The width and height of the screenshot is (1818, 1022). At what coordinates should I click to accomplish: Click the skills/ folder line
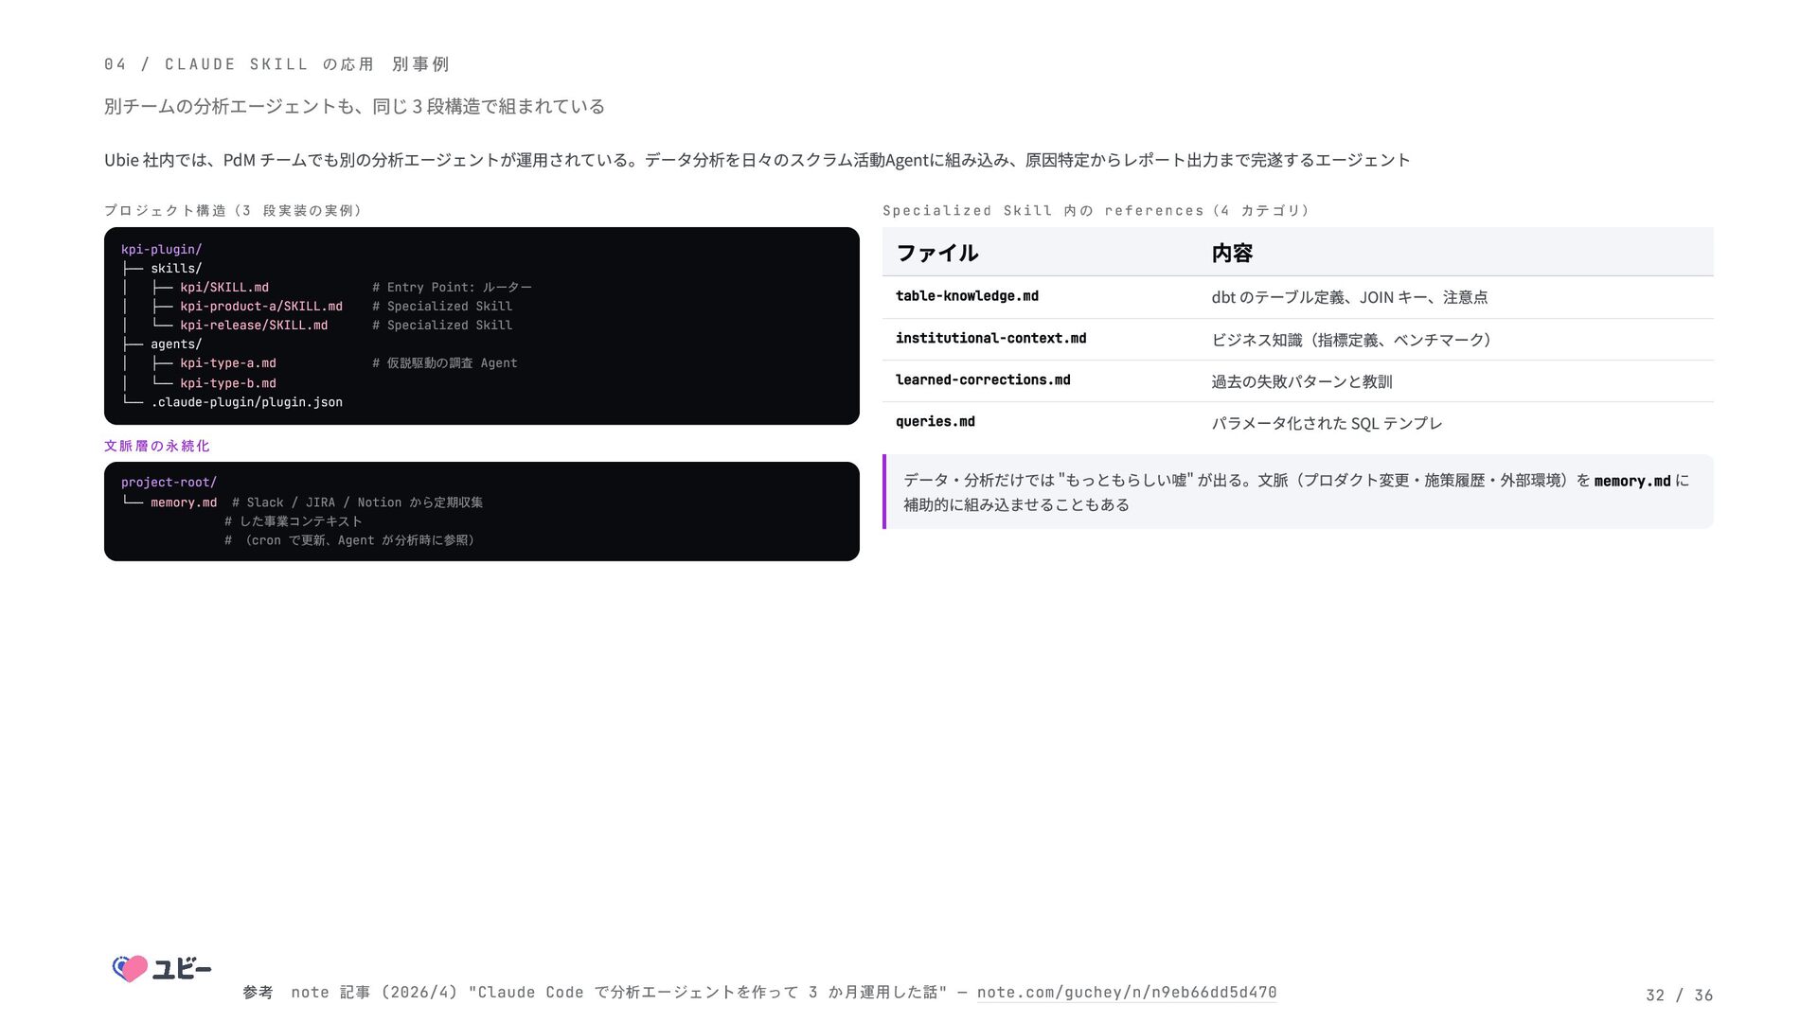176,268
